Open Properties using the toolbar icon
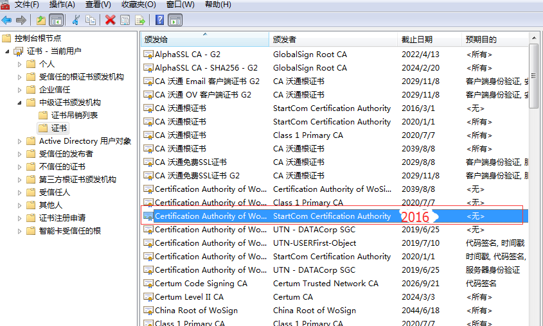The image size is (543, 326). [125, 20]
